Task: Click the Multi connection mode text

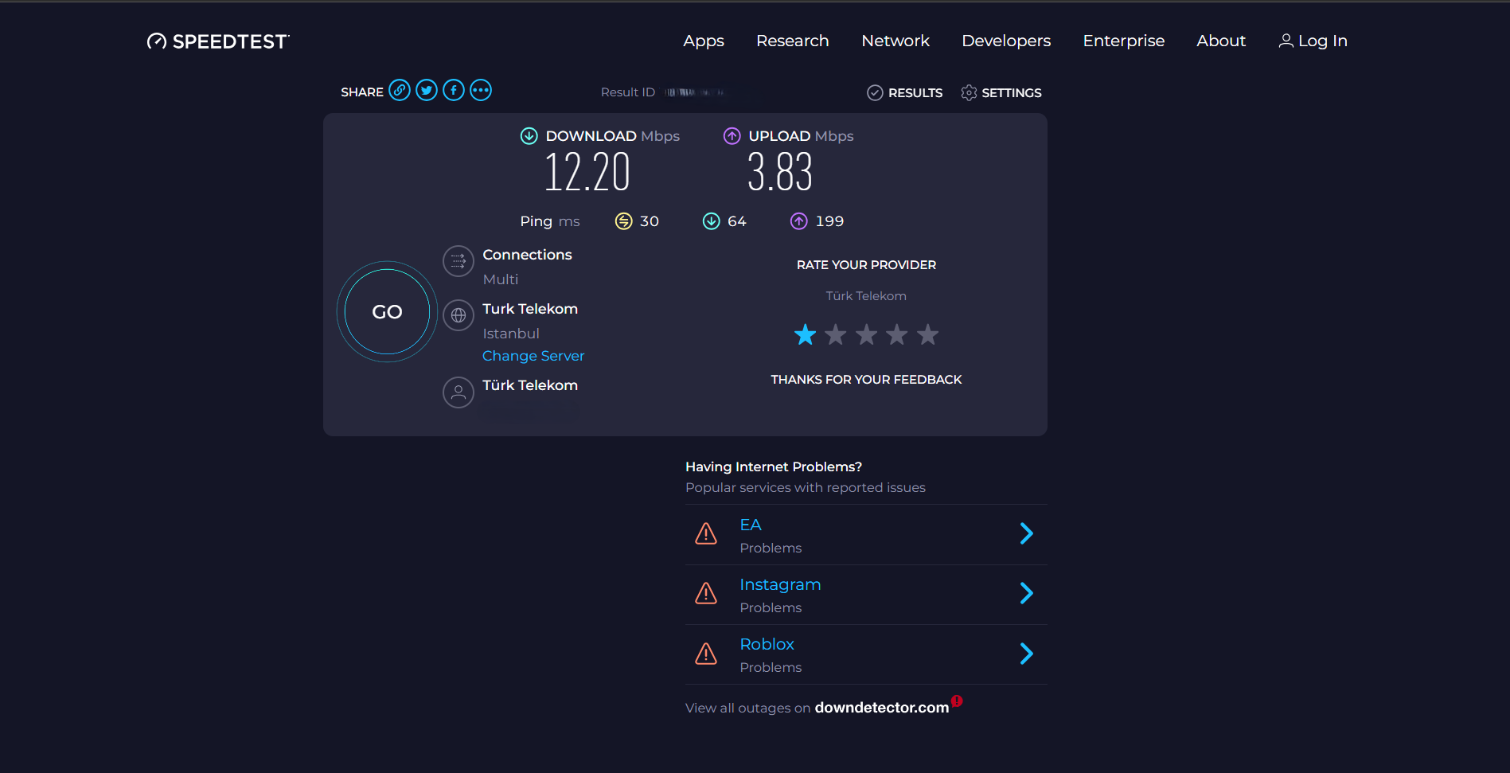Action: 501,279
